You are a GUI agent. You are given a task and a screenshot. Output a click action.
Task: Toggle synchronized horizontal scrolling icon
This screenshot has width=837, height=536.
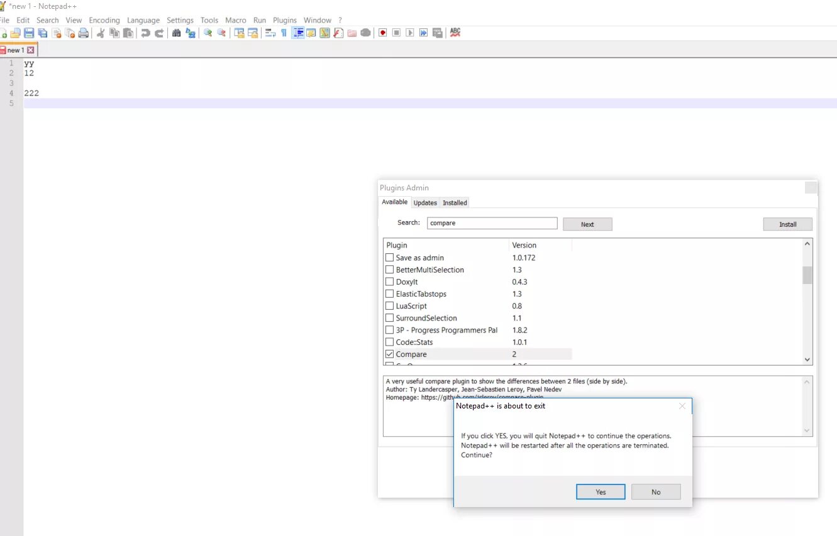pyautogui.click(x=253, y=33)
